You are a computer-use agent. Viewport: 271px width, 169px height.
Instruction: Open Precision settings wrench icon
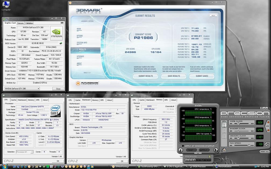point(216,150)
